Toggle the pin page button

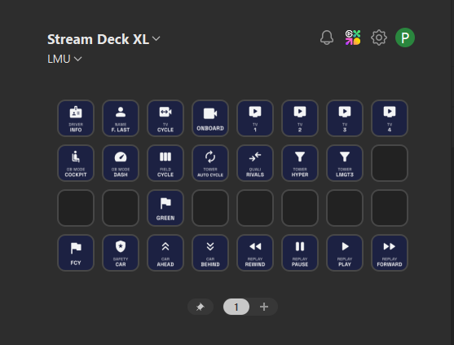(201, 307)
